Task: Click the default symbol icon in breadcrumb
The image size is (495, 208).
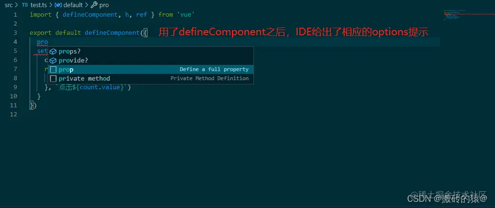Action: click(x=58, y=5)
